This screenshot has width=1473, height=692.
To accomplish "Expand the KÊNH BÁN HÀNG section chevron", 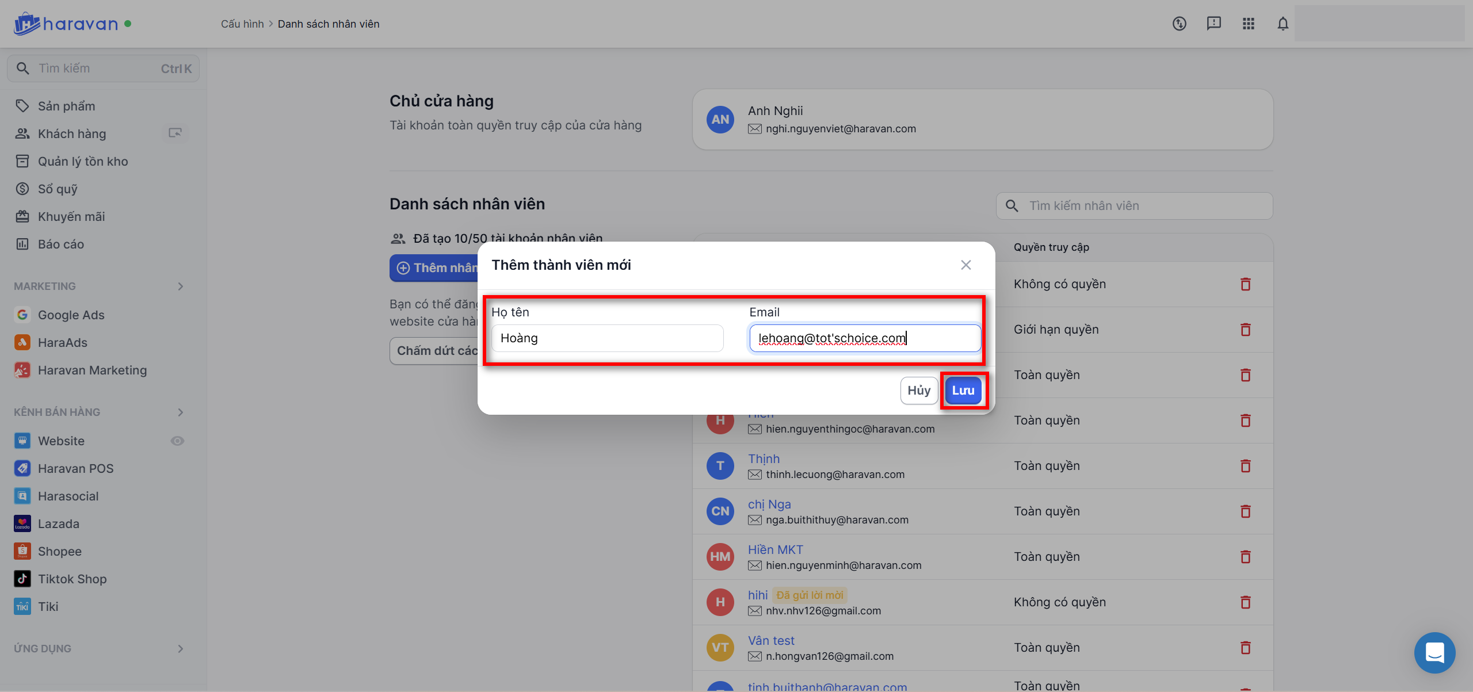I will 181,412.
